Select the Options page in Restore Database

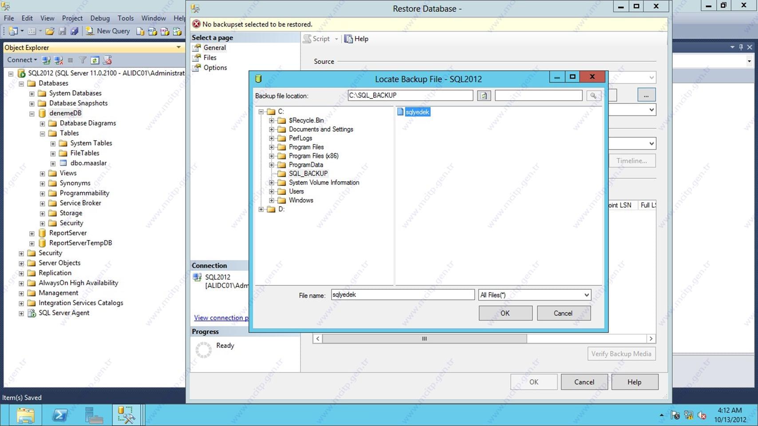215,67
